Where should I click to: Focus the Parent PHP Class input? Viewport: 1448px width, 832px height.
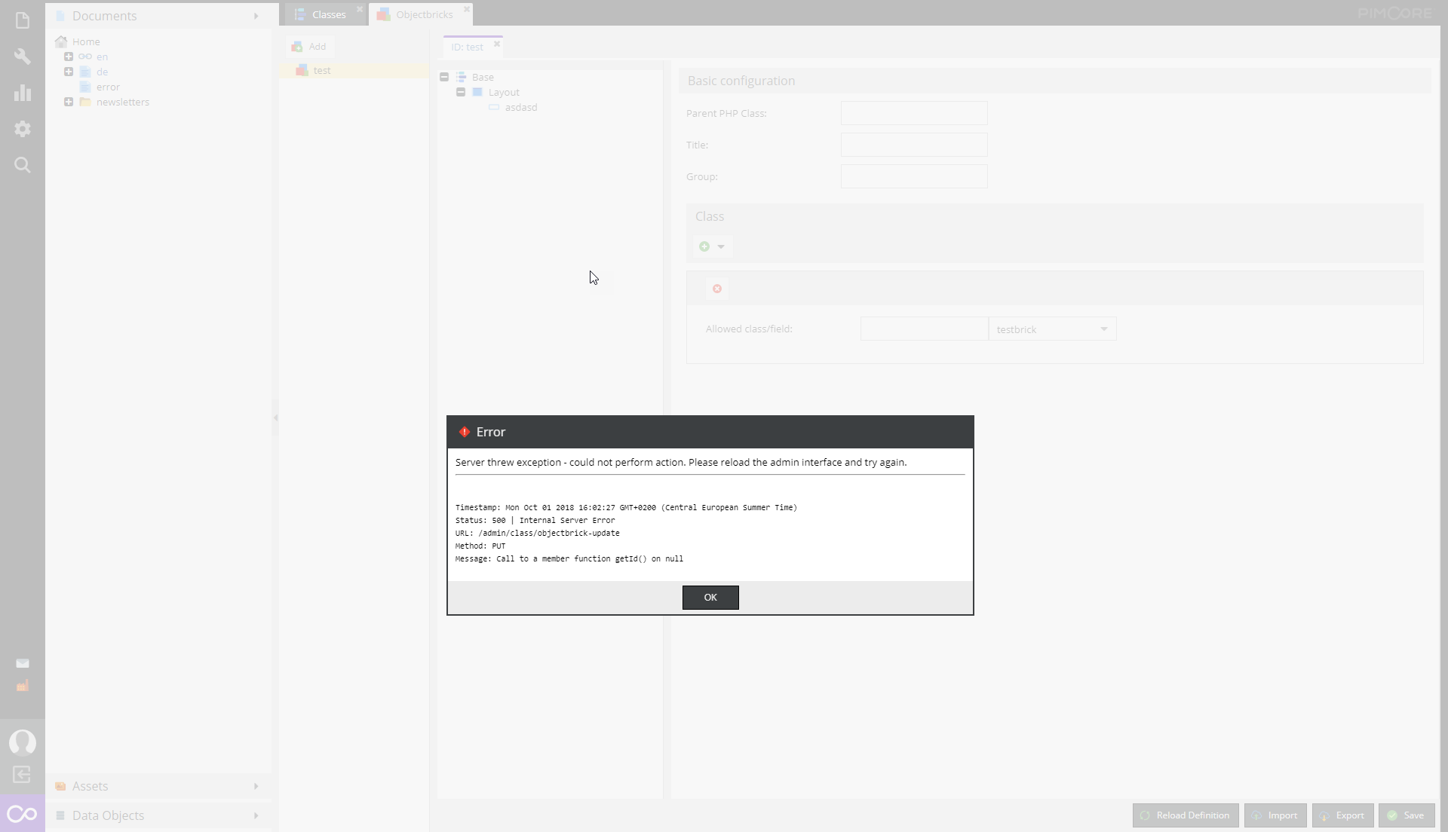click(914, 113)
